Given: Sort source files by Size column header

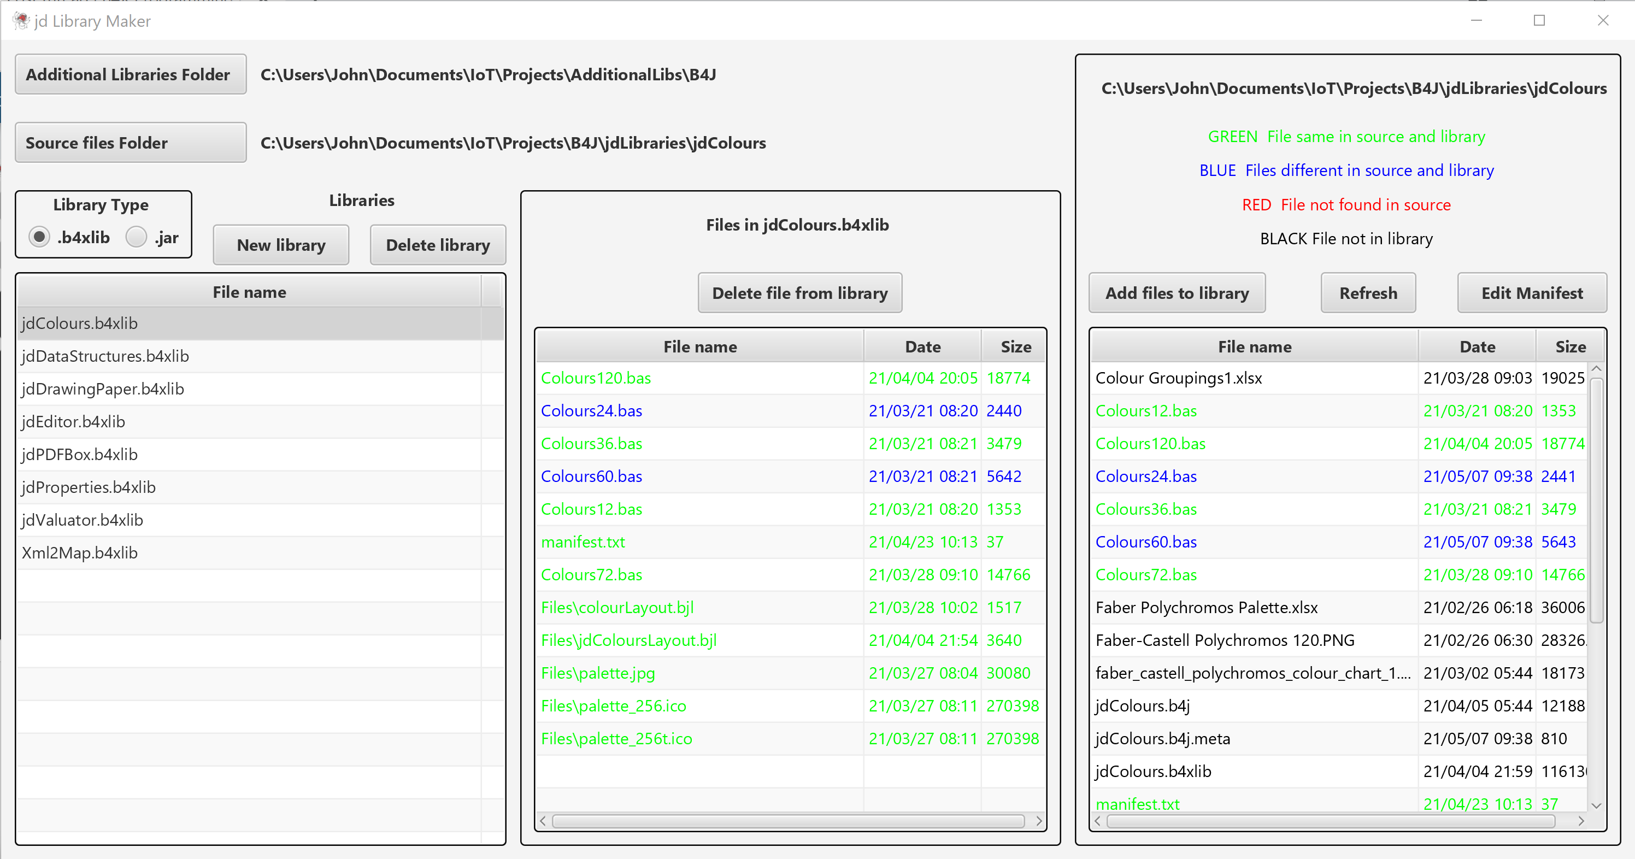Looking at the screenshot, I should pos(1569,346).
